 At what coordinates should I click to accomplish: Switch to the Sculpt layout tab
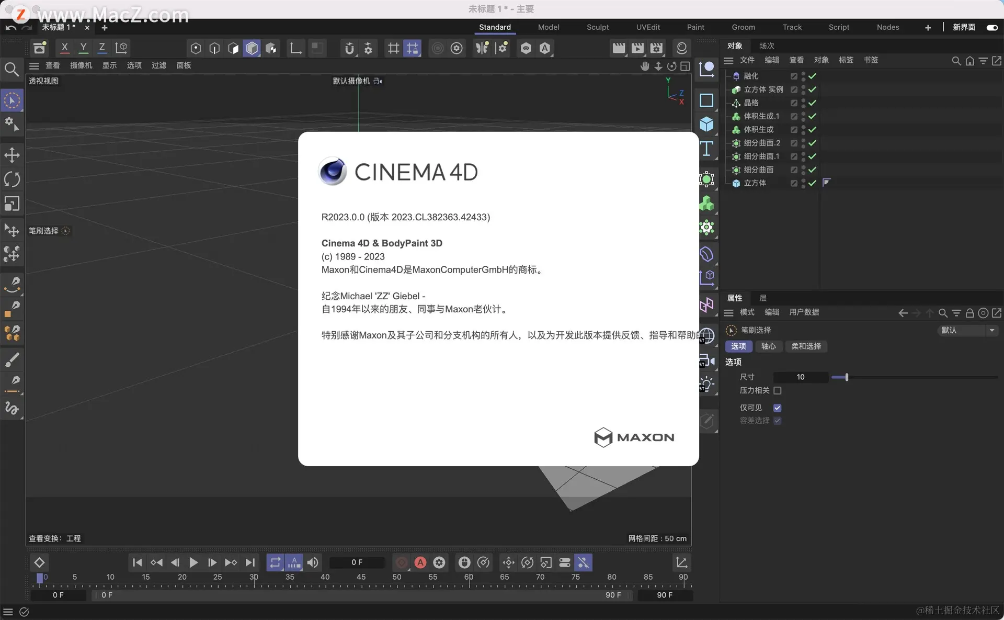(597, 27)
